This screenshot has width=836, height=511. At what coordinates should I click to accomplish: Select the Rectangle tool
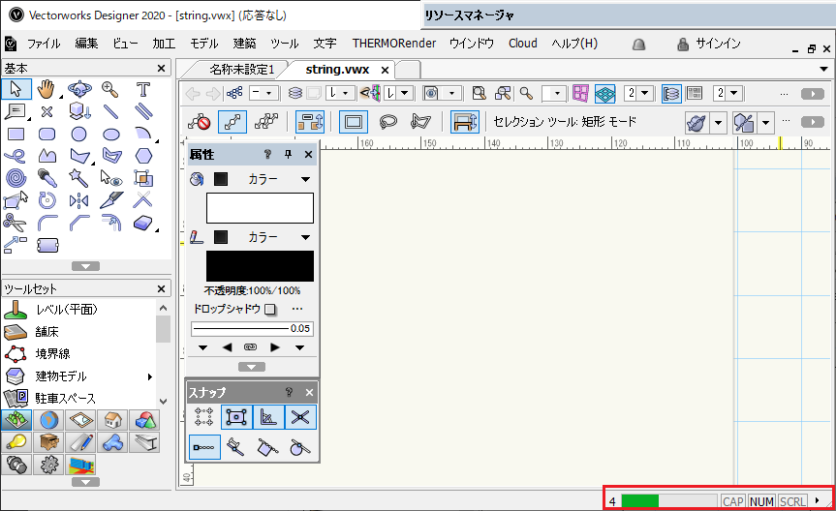pyautogui.click(x=16, y=134)
